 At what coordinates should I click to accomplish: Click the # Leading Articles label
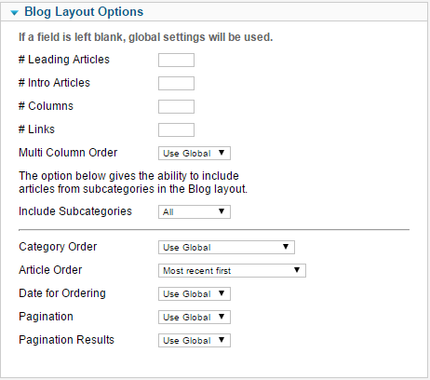point(64,60)
